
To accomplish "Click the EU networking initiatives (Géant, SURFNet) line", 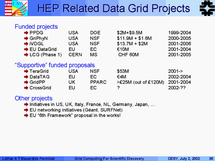I will [76, 110].
